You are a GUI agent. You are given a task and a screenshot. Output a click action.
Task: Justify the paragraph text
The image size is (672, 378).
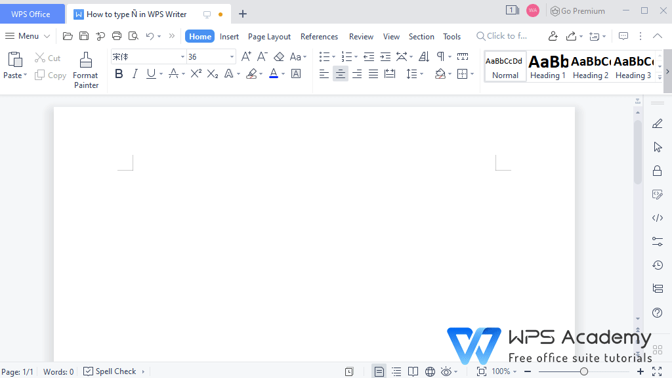(x=373, y=74)
